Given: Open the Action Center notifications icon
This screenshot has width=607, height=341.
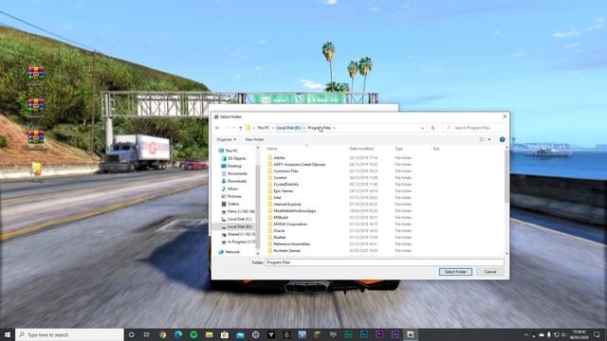Looking at the screenshot, I should pos(597,334).
